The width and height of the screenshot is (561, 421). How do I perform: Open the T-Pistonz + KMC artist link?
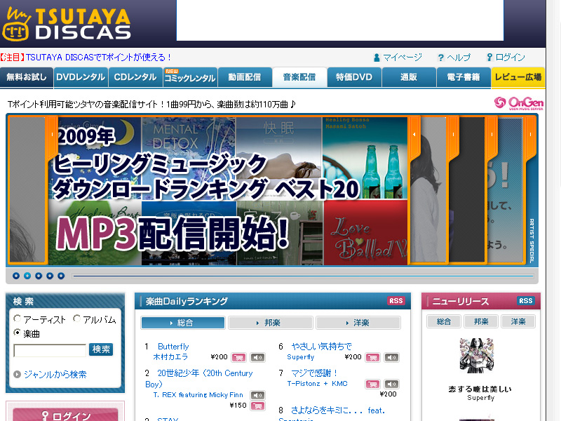318,384
